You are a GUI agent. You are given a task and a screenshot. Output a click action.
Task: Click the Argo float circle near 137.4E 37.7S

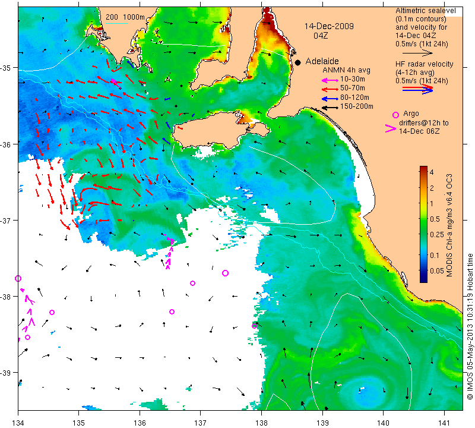pos(225,273)
